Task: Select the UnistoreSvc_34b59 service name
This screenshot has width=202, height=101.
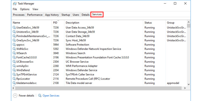Action: pyautogui.click(x=27, y=32)
